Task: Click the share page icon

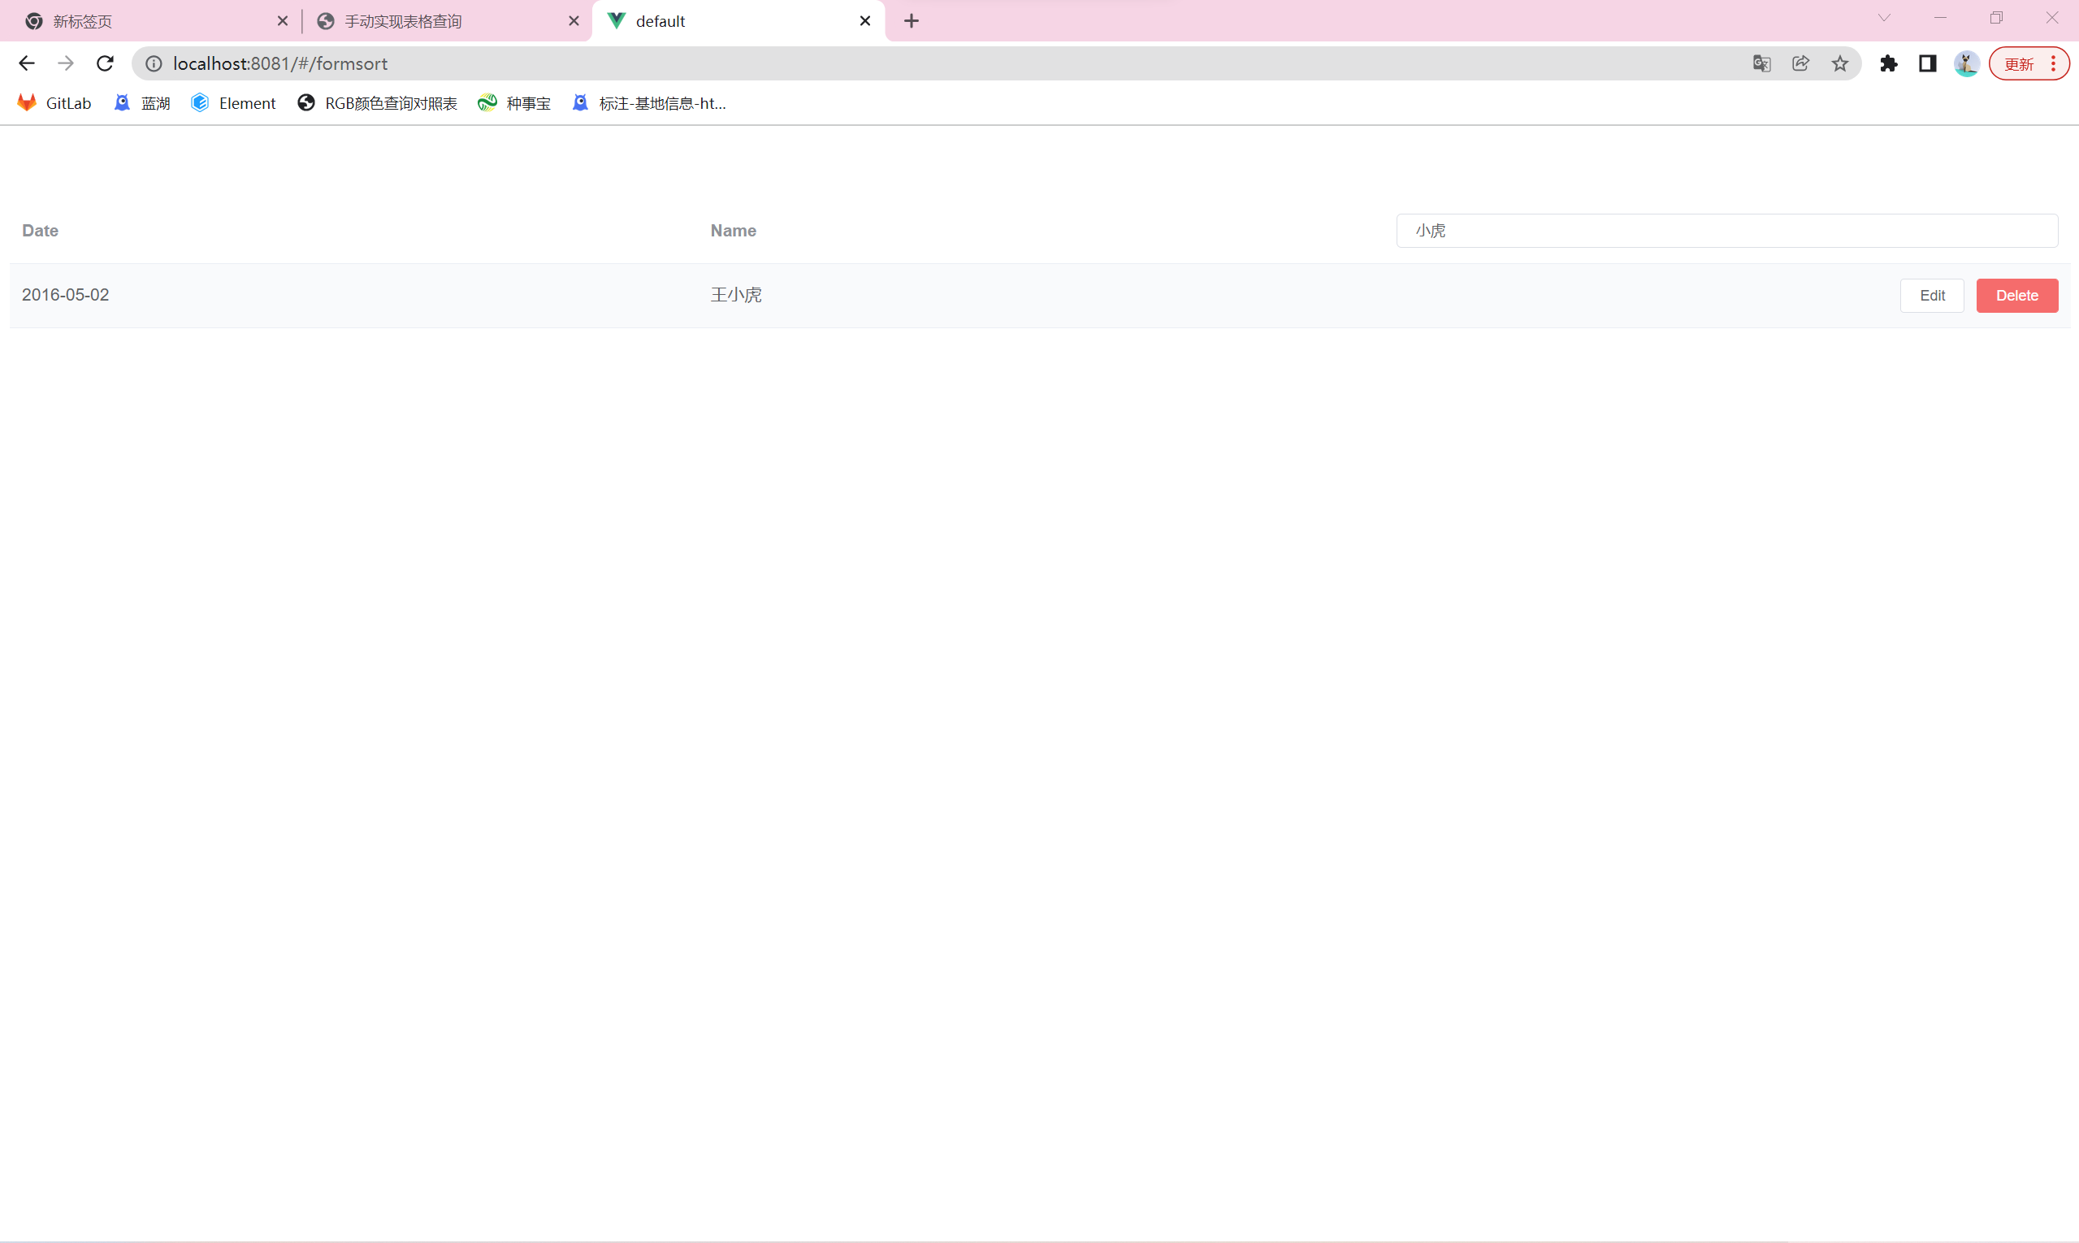Action: pyautogui.click(x=1800, y=63)
